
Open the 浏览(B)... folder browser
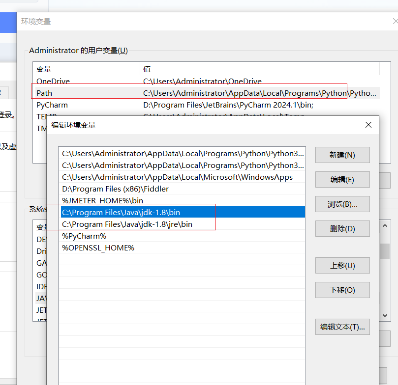[x=342, y=204]
